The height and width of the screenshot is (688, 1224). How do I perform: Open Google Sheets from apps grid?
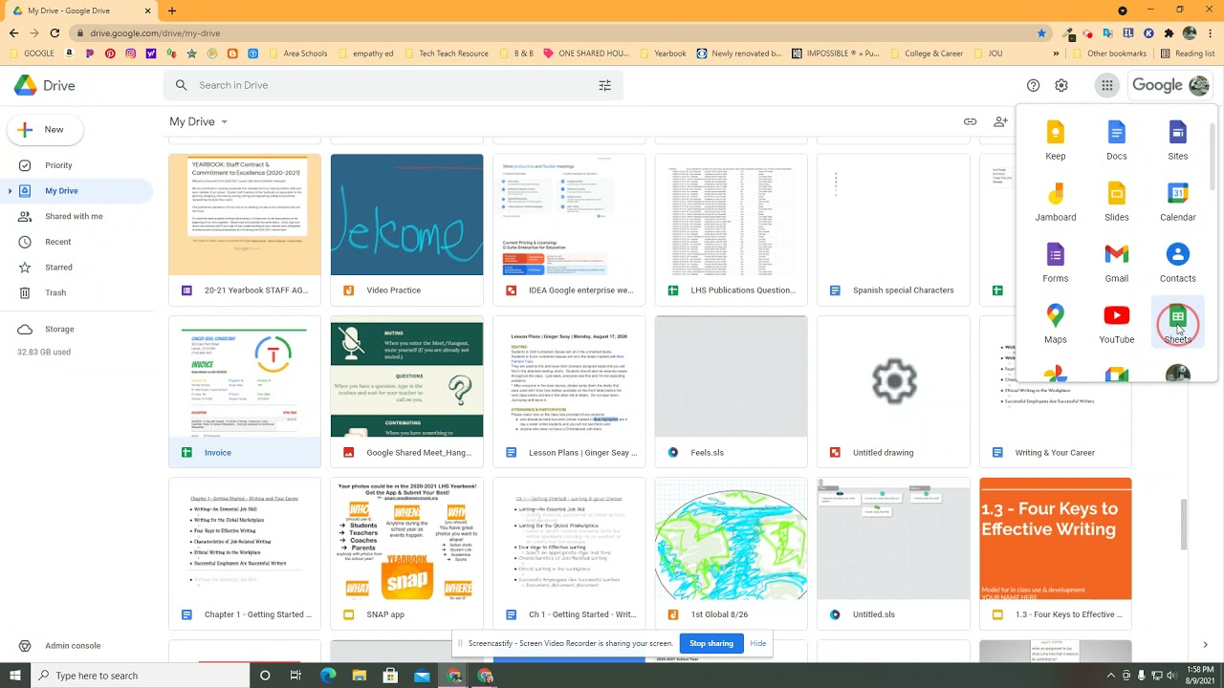(1177, 324)
